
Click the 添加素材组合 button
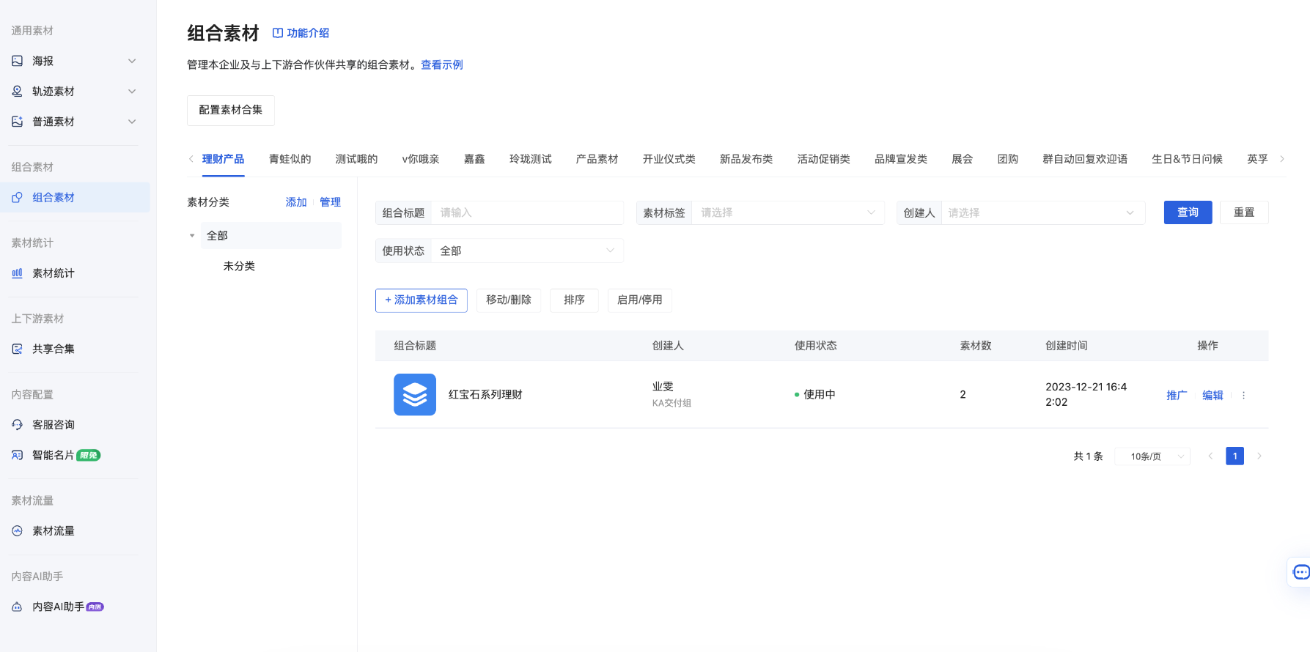click(422, 300)
